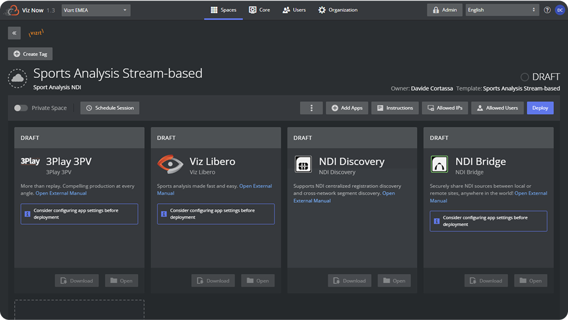Switch to the Spaces tab
568x320 pixels.
(223, 10)
